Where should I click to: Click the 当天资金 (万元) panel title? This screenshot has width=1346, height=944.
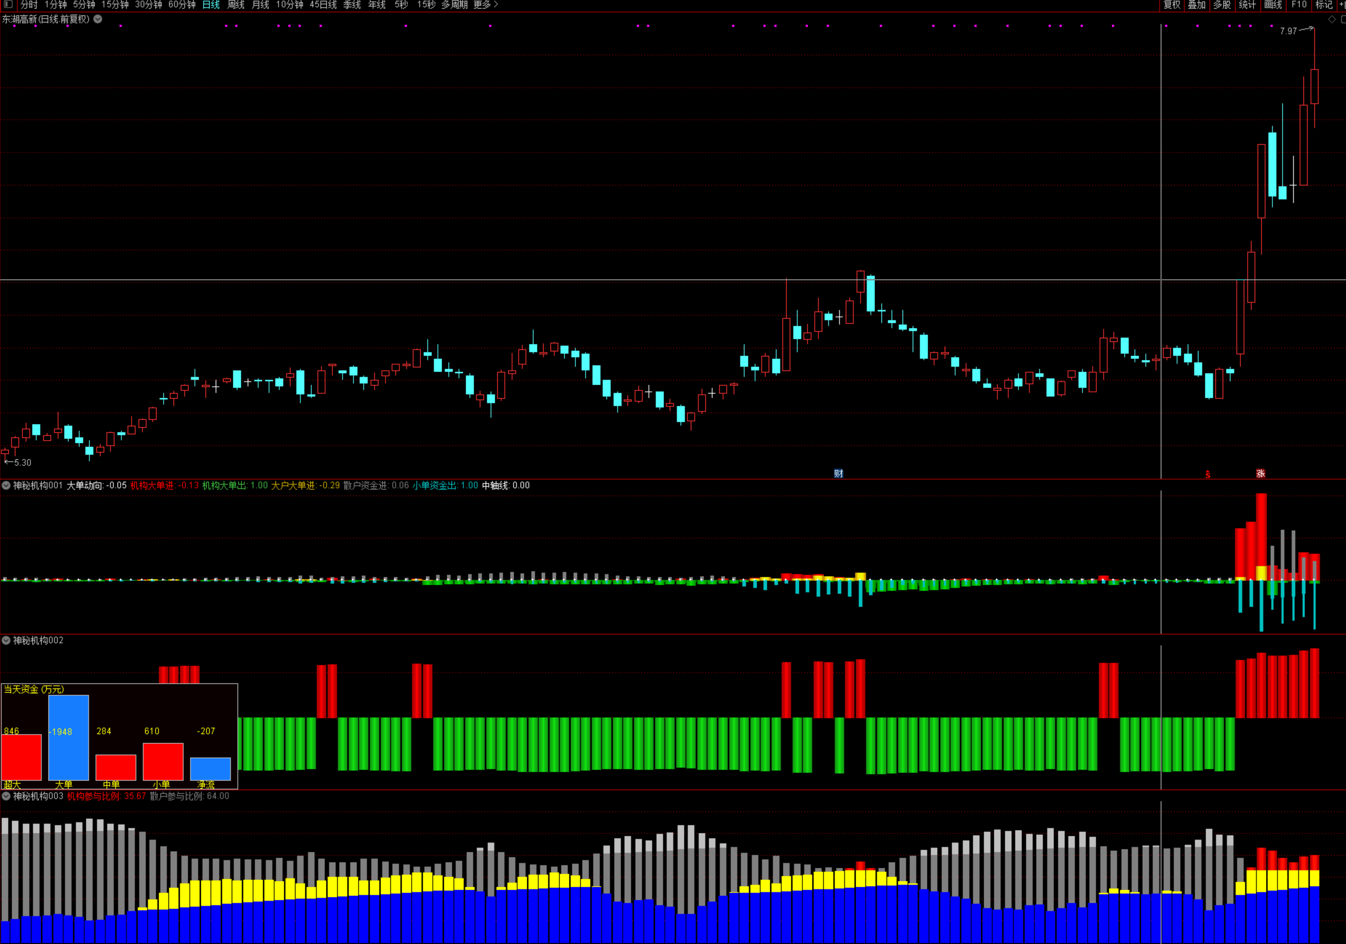(34, 689)
